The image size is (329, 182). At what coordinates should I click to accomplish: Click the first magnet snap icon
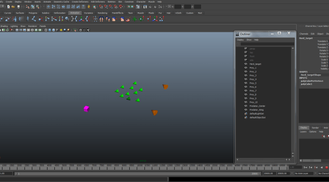click(x=101, y=7)
